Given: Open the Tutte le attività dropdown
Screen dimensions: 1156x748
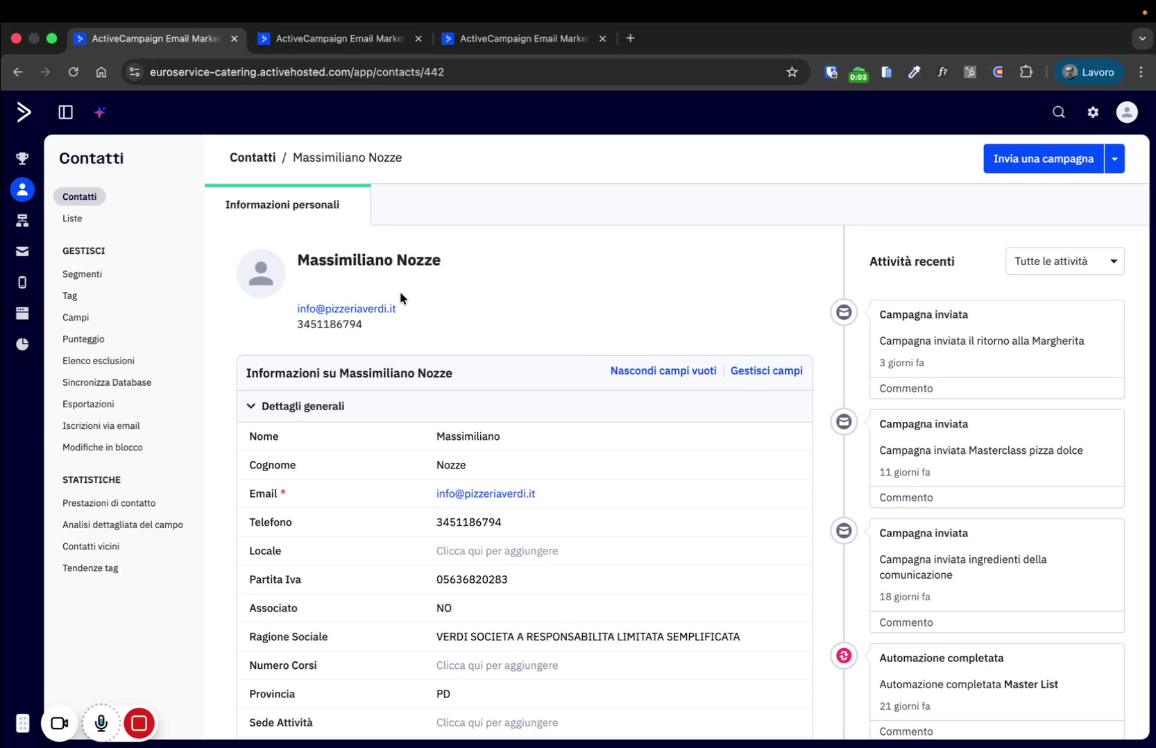Looking at the screenshot, I should click(x=1064, y=262).
